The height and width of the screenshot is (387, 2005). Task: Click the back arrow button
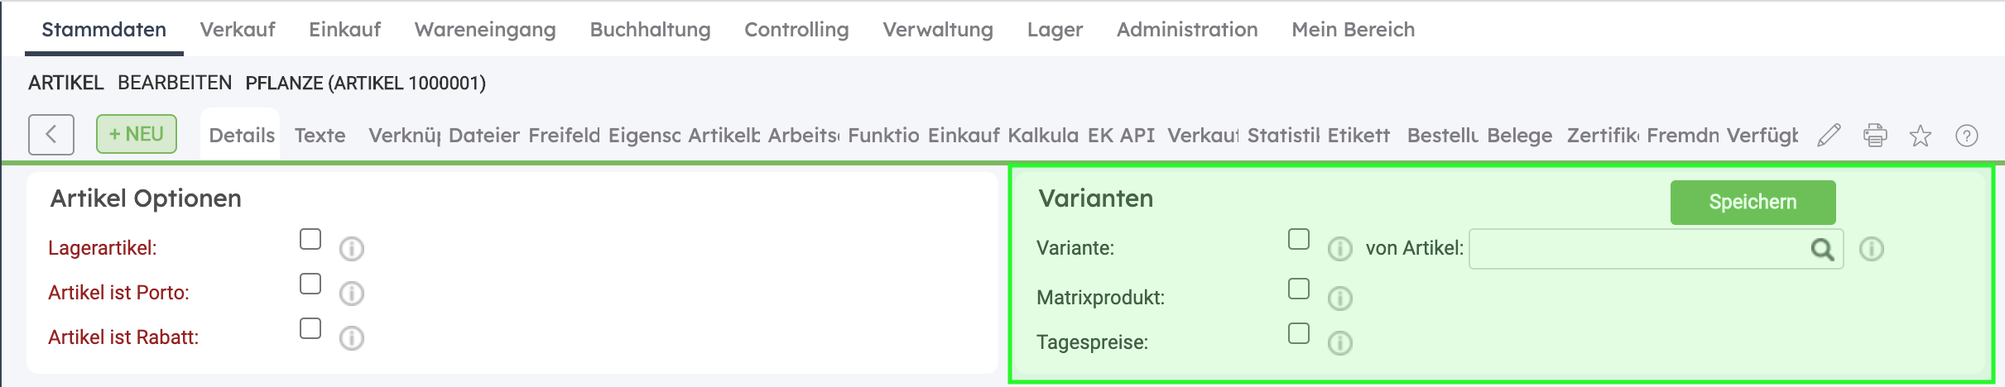51,134
